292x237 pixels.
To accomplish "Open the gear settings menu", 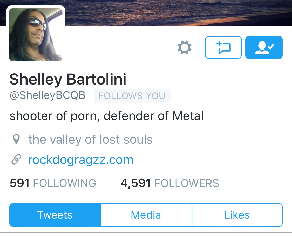I will click(184, 47).
